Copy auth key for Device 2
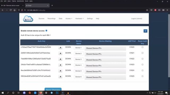170x95 pixels. 60,53
